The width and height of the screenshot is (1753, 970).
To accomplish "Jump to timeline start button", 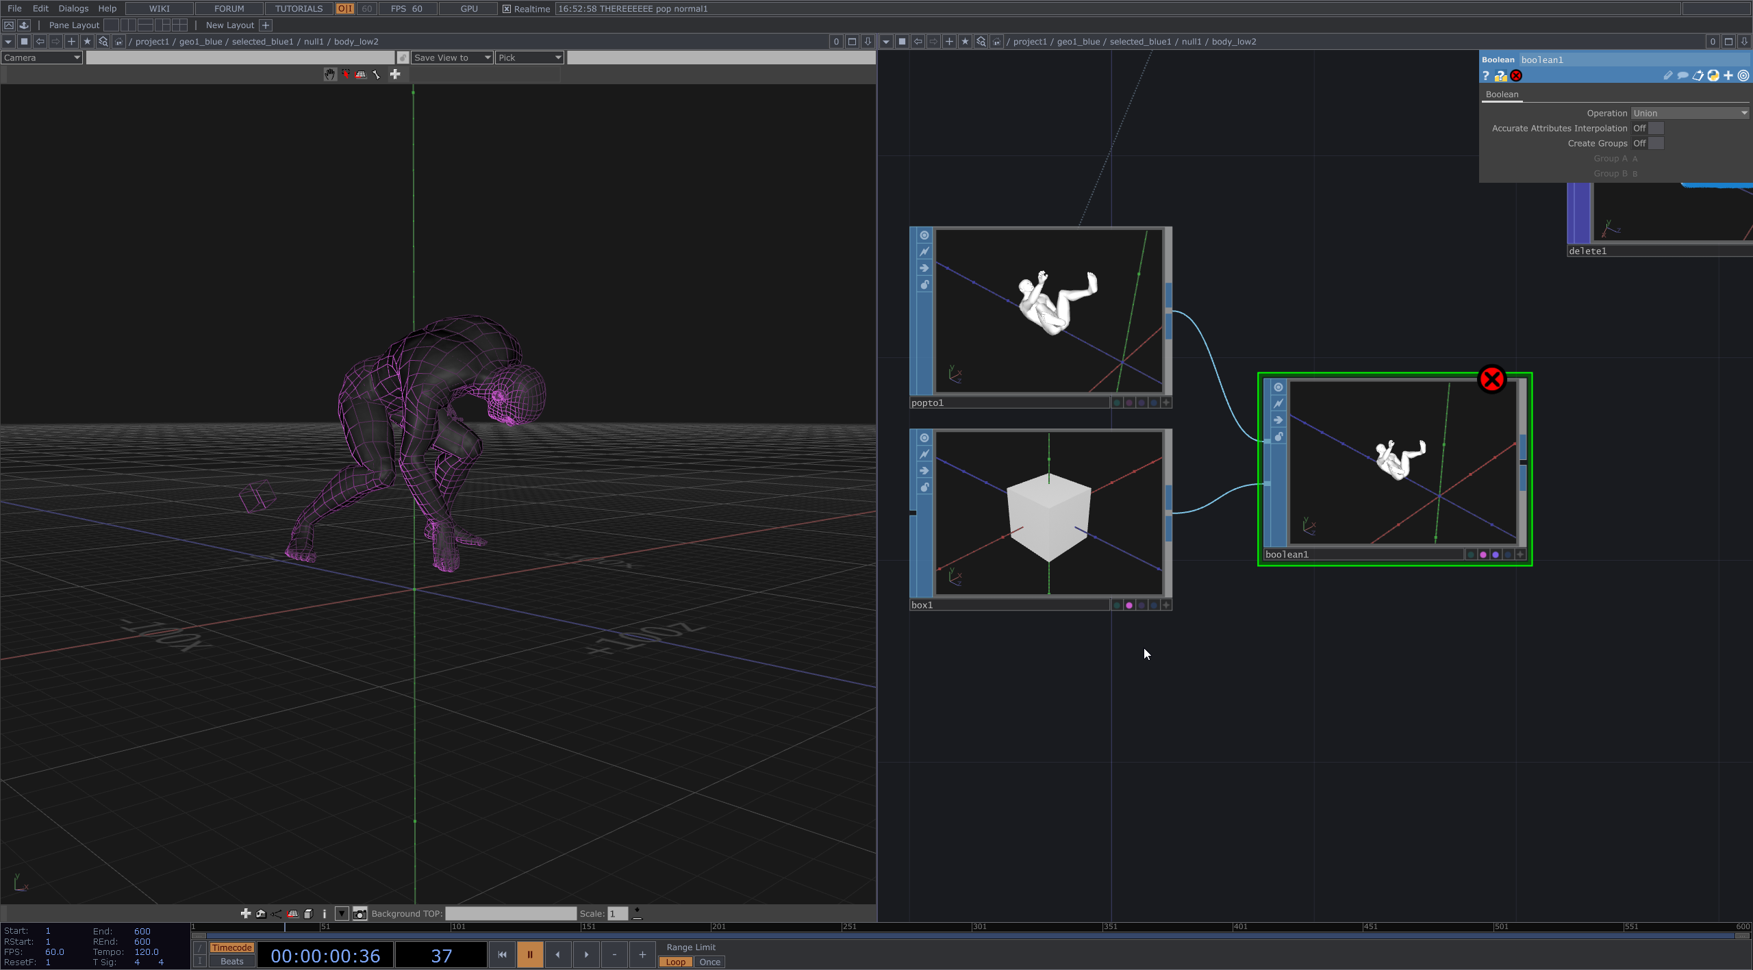I will coord(502,955).
